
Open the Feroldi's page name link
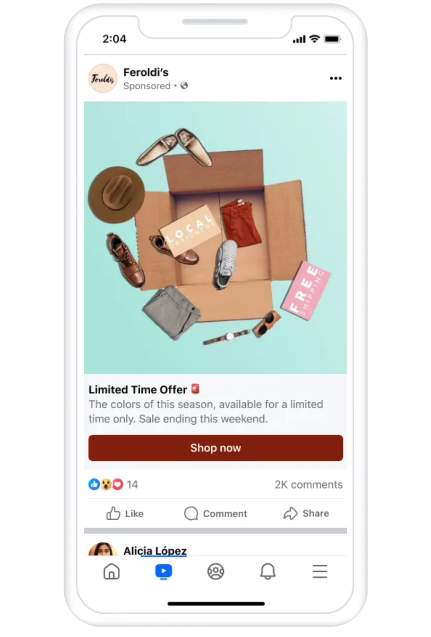146,72
